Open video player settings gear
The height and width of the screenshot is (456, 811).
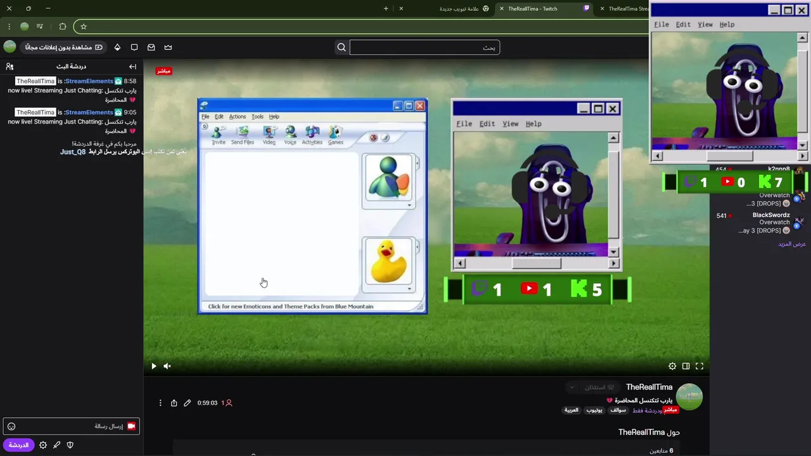672,366
